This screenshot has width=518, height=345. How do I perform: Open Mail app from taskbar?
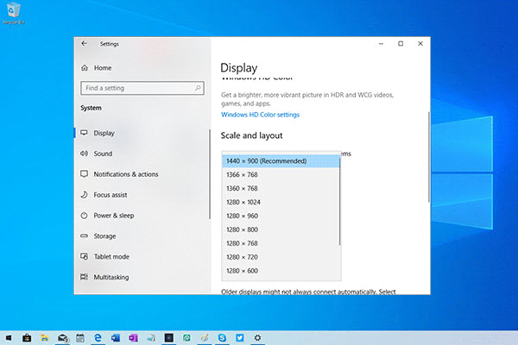[x=62, y=338]
